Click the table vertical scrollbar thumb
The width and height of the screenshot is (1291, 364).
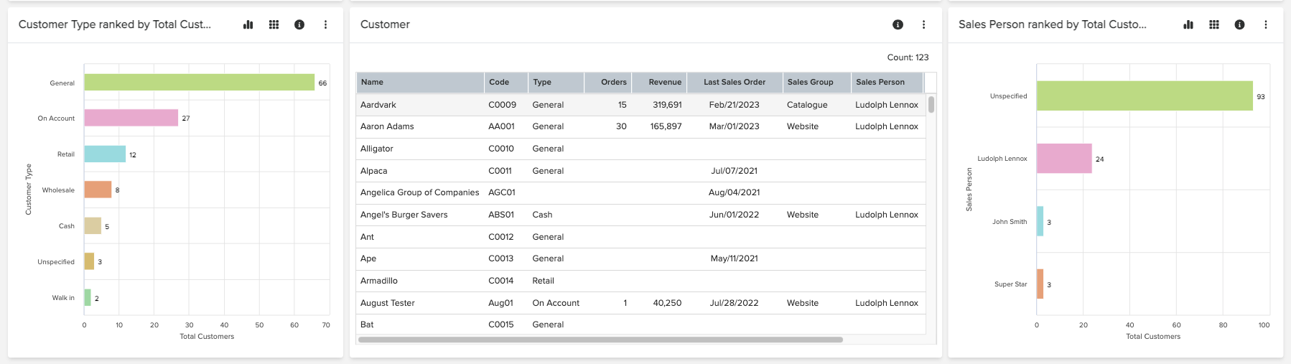[931, 105]
